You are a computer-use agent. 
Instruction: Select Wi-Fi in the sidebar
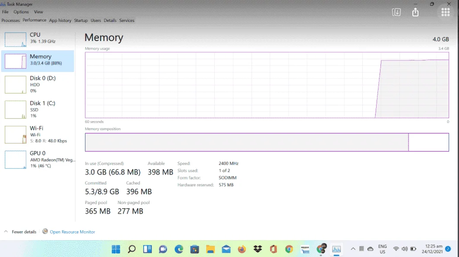38,135
